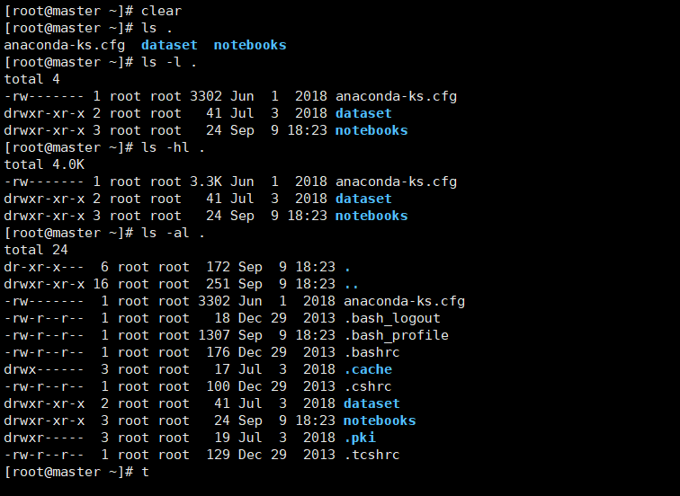Select the .bash_logout file name

(392, 318)
